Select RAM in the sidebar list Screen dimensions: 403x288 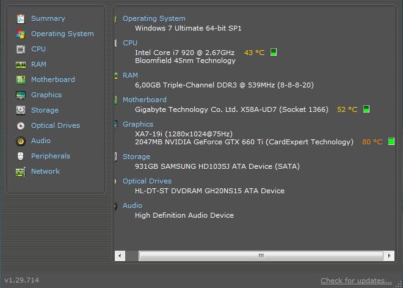coord(39,64)
